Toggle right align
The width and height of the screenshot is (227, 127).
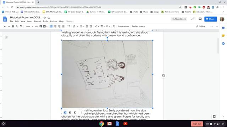(59, 26)
